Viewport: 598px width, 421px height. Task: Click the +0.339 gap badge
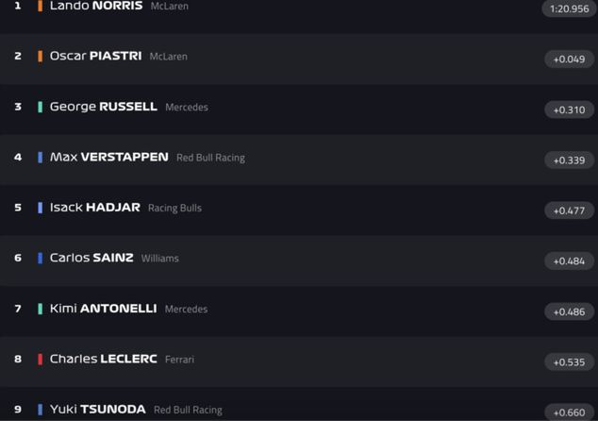(569, 160)
